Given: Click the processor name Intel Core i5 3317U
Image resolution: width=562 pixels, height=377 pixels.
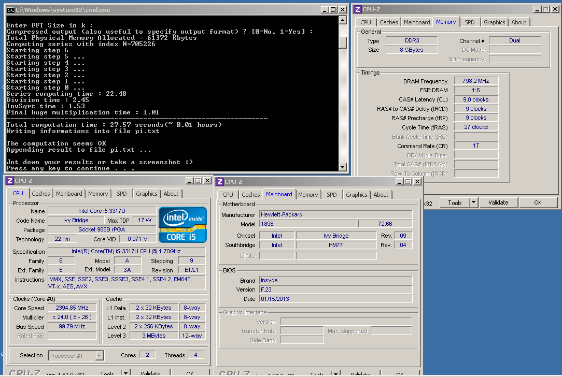Looking at the screenshot, I should (x=102, y=211).
